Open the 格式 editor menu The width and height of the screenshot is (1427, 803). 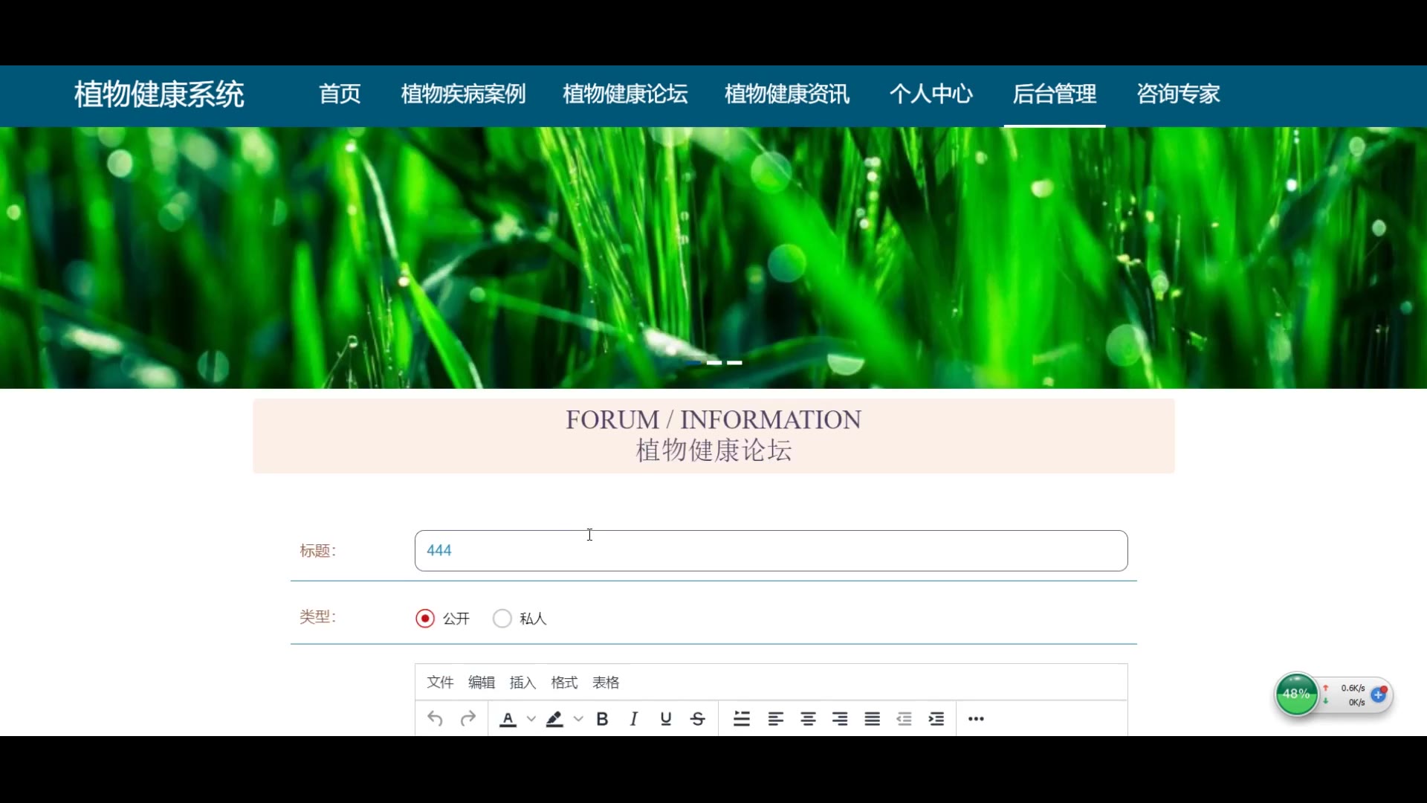pos(564,683)
